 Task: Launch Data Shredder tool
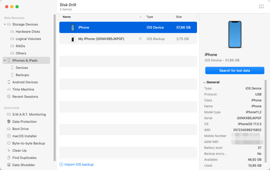(x=23, y=165)
